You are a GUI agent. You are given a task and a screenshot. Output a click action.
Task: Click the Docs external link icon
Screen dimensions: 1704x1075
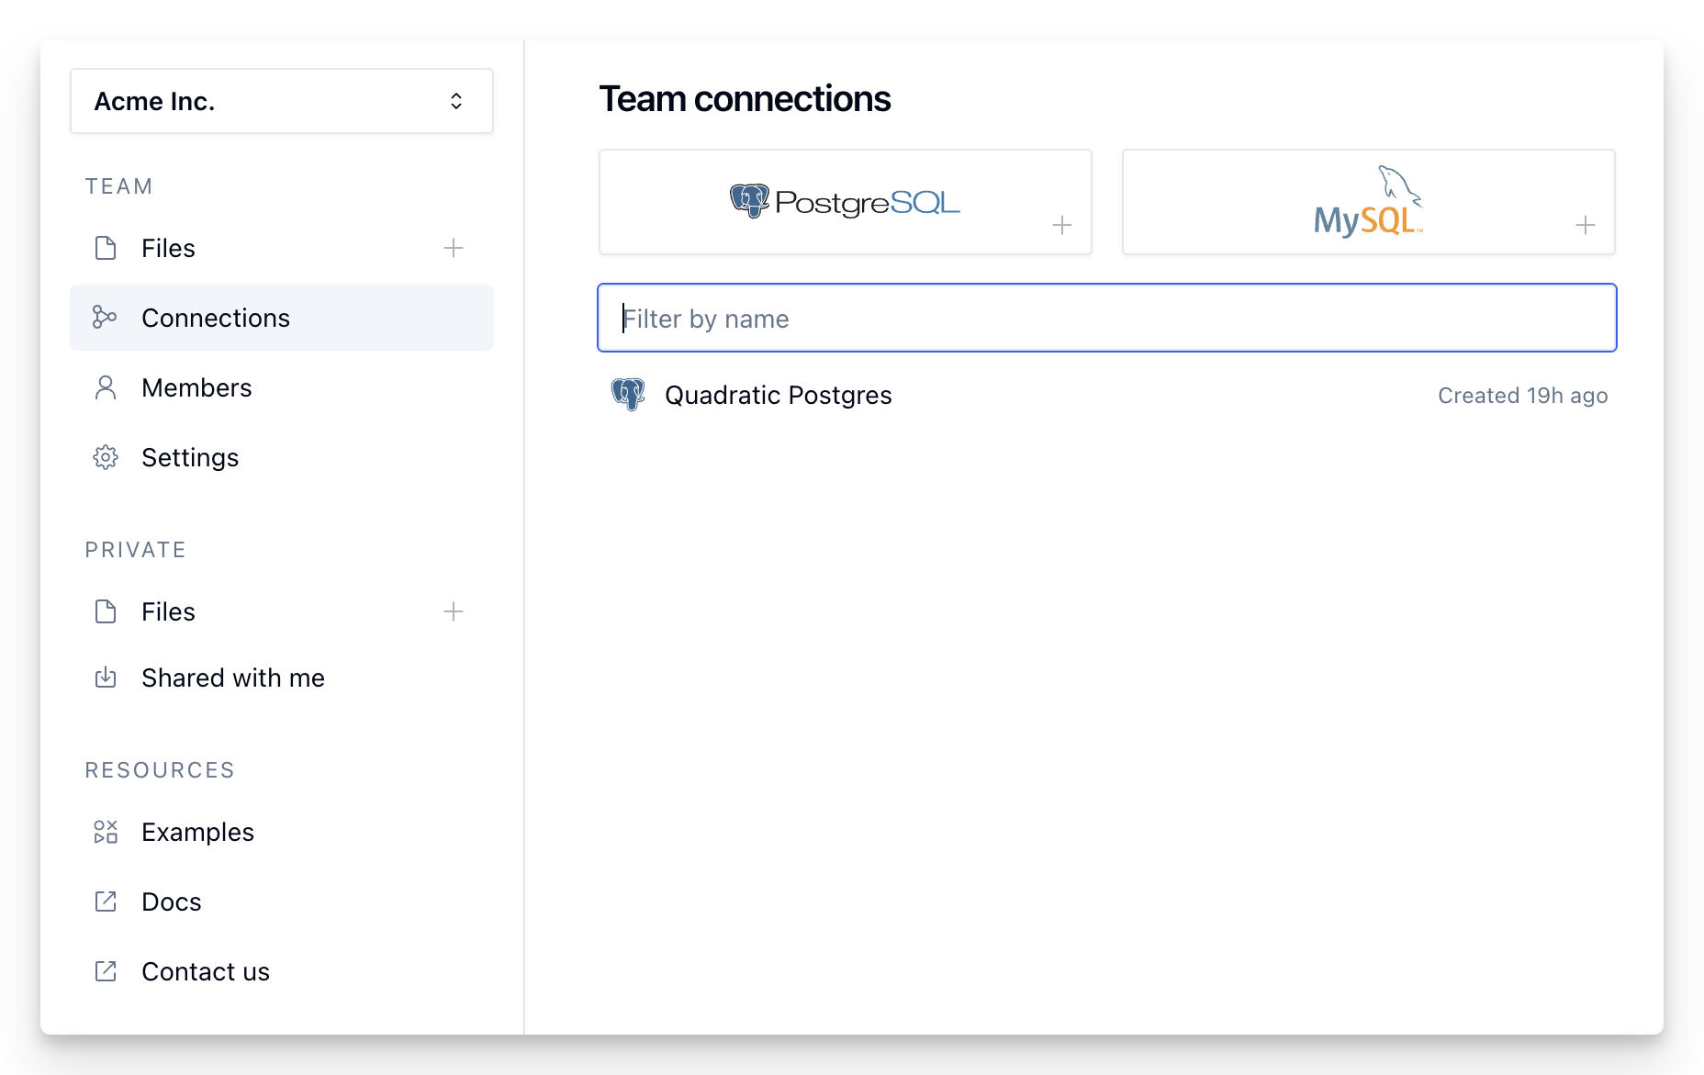(x=106, y=901)
